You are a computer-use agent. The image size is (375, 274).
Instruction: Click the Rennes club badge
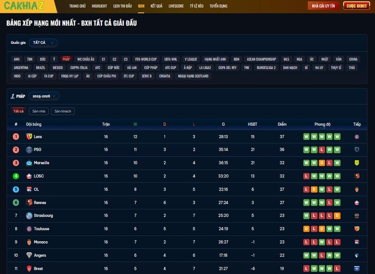coord(29,203)
